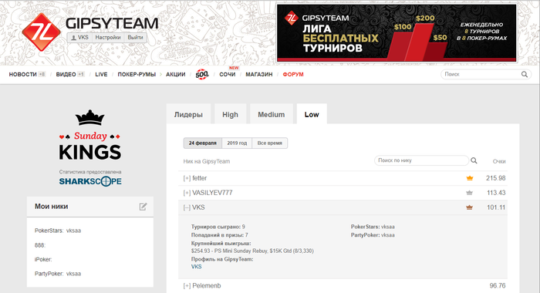Viewport: 540px width, 293px height.
Task: Click the GIPSYTEAM header title text
Action: 112,23
